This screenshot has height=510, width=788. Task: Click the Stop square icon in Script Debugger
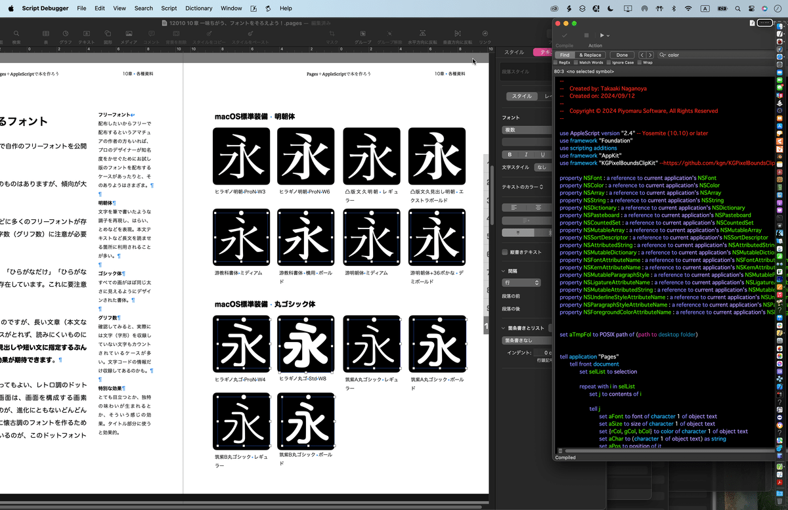click(586, 35)
